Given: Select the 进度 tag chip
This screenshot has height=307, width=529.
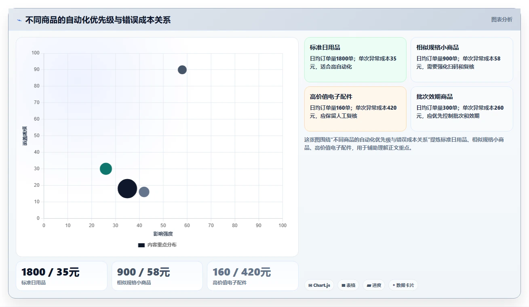Looking at the screenshot, I should [374, 285].
